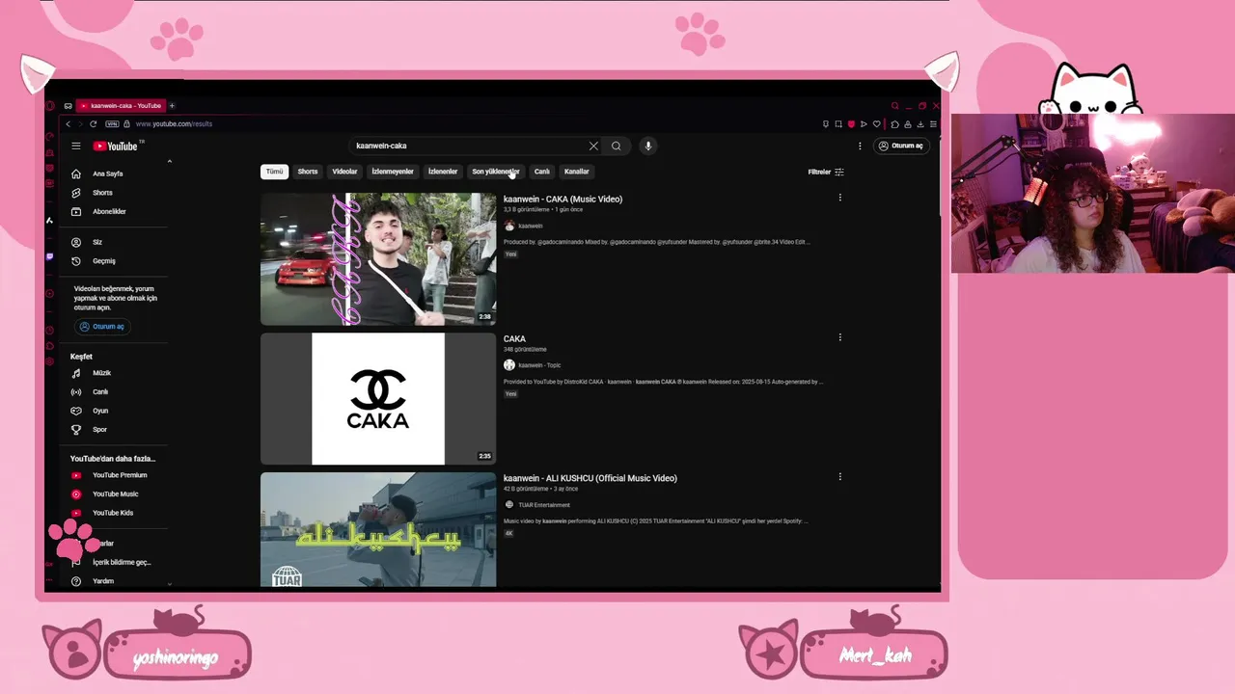The image size is (1235, 694).
Task: Open the Filtreler filter options
Action: click(x=826, y=172)
